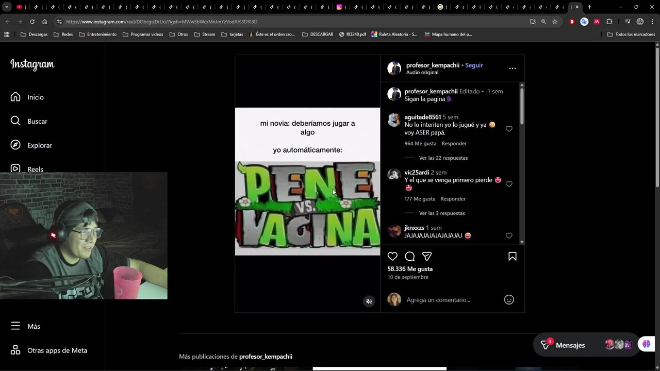Open Buscar search in sidebar

coord(29,121)
